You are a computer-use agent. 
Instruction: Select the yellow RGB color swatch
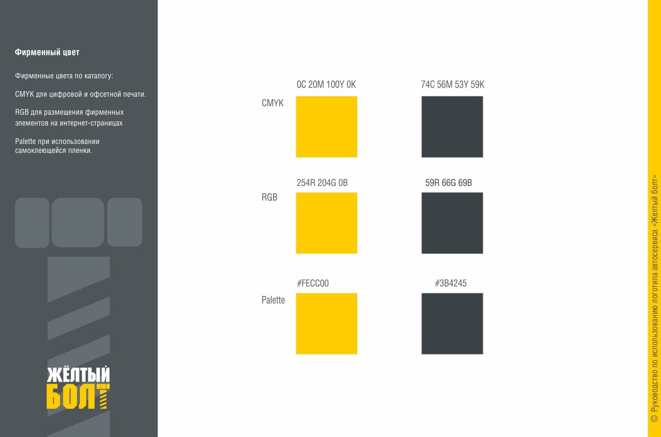click(x=326, y=223)
